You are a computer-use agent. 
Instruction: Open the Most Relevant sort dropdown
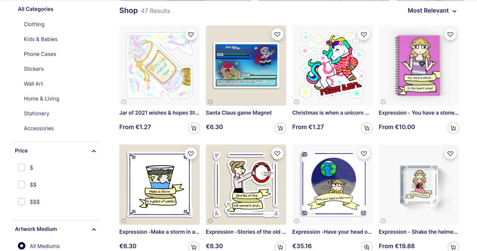(432, 11)
